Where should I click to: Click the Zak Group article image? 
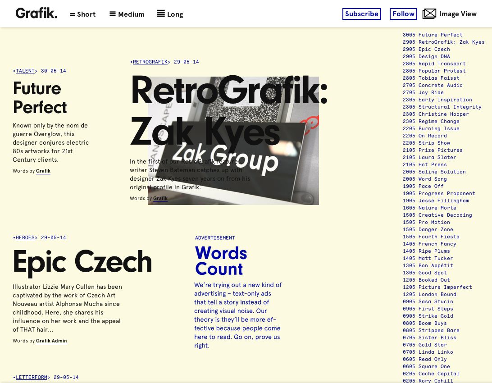233,141
